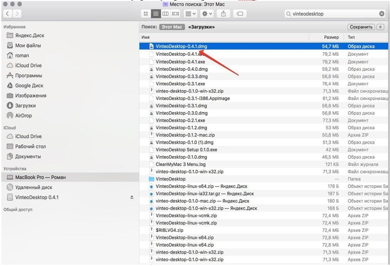The image size is (390, 266).
Task: Click the Share toolbar icon
Action: point(223,14)
